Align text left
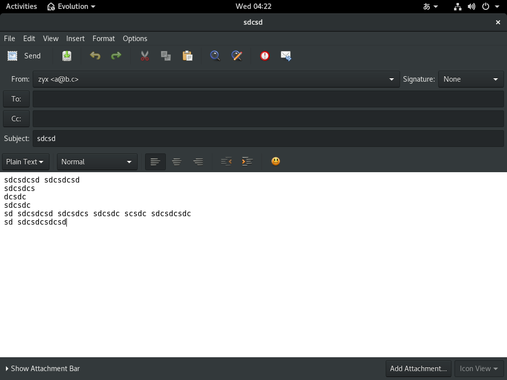507x380 pixels. pyautogui.click(x=155, y=162)
